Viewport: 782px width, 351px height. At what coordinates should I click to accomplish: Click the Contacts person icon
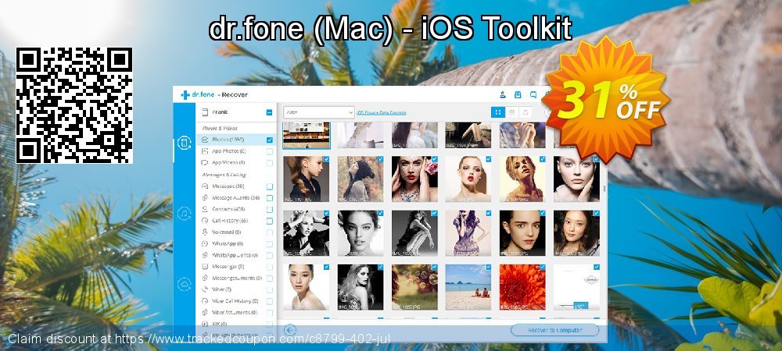(x=204, y=209)
